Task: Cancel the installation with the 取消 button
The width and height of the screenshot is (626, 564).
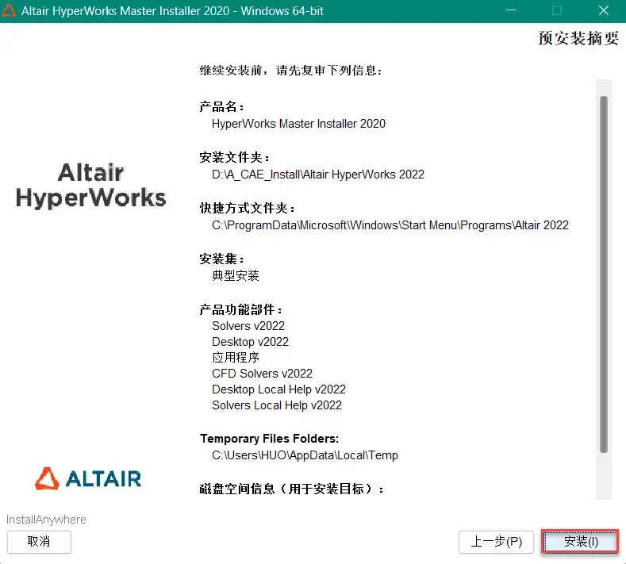Action: click(39, 542)
